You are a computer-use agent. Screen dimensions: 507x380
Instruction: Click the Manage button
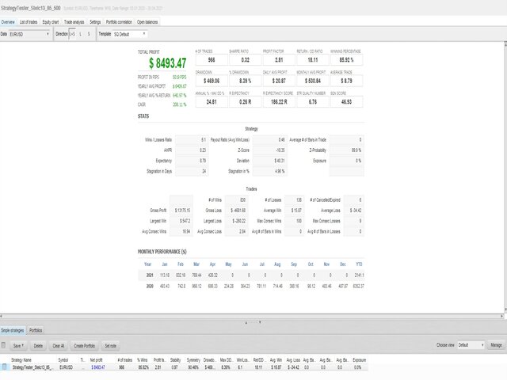pos(496,345)
